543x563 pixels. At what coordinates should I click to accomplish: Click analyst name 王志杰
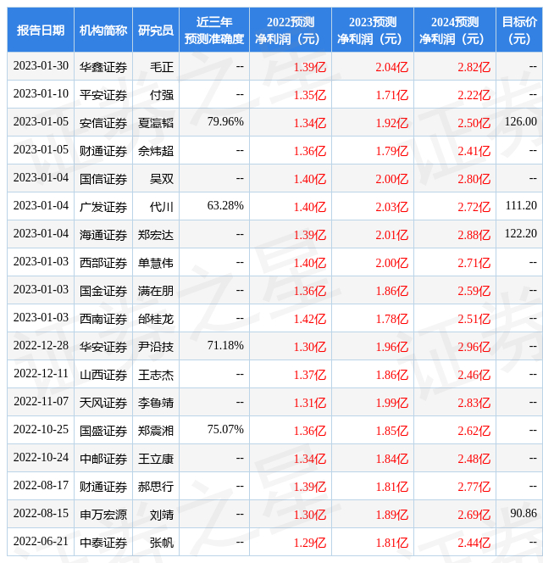(x=156, y=376)
